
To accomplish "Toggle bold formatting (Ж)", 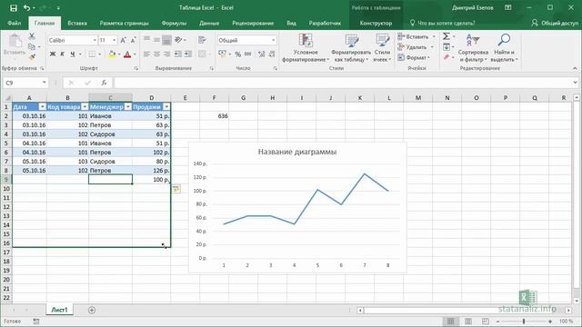I will (x=53, y=54).
